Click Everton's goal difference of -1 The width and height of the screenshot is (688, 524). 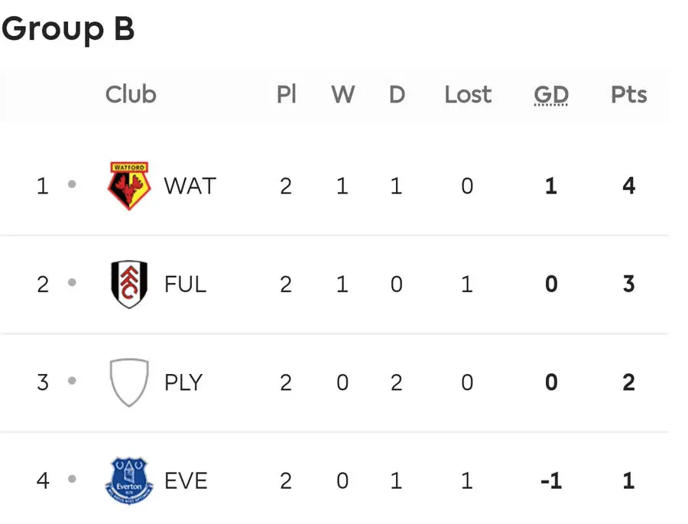(551, 481)
